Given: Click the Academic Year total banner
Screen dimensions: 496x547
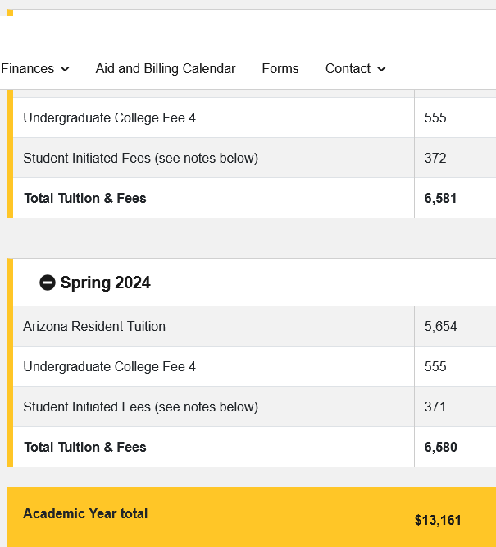Looking at the screenshot, I should tap(251, 517).
